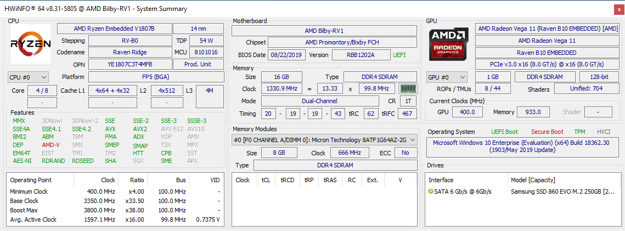This screenshot has height=231, width=625.
Task: Click the green UEFI label next to BIOS version
Action: pos(399,55)
